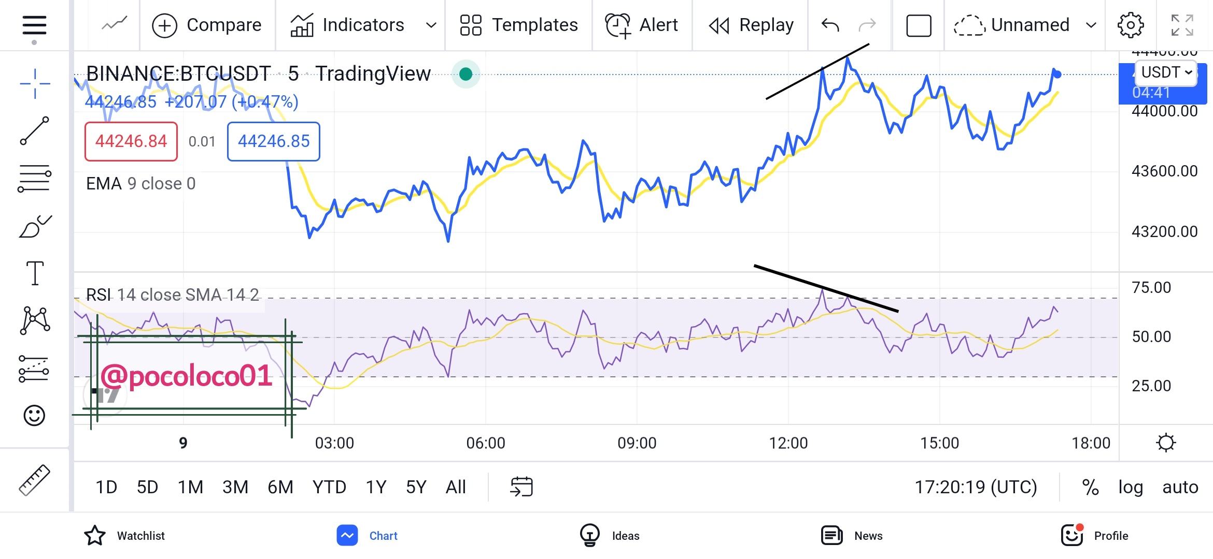Screen dimensions: 1213x559
Task: Toggle the percent scale mode
Action: click(1090, 487)
